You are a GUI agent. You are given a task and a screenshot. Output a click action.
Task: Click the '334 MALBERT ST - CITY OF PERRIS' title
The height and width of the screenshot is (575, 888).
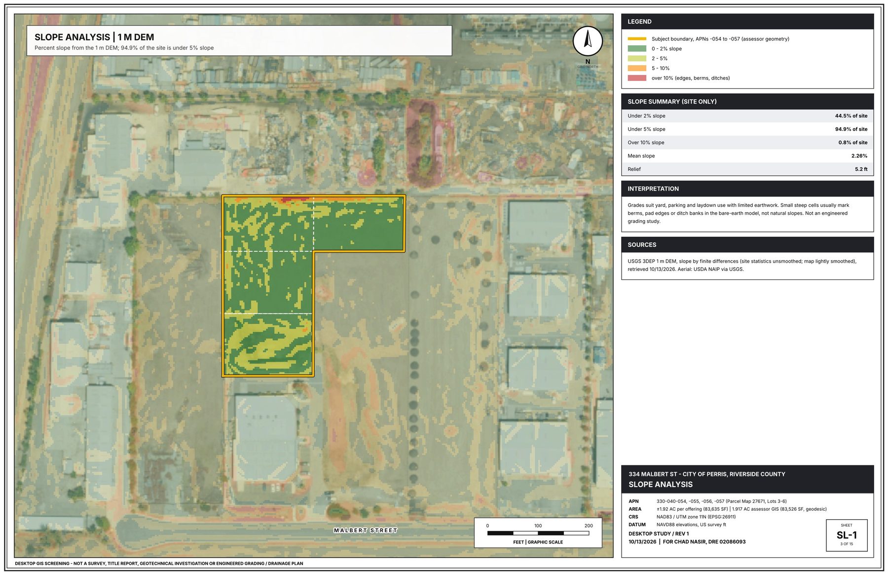click(706, 474)
